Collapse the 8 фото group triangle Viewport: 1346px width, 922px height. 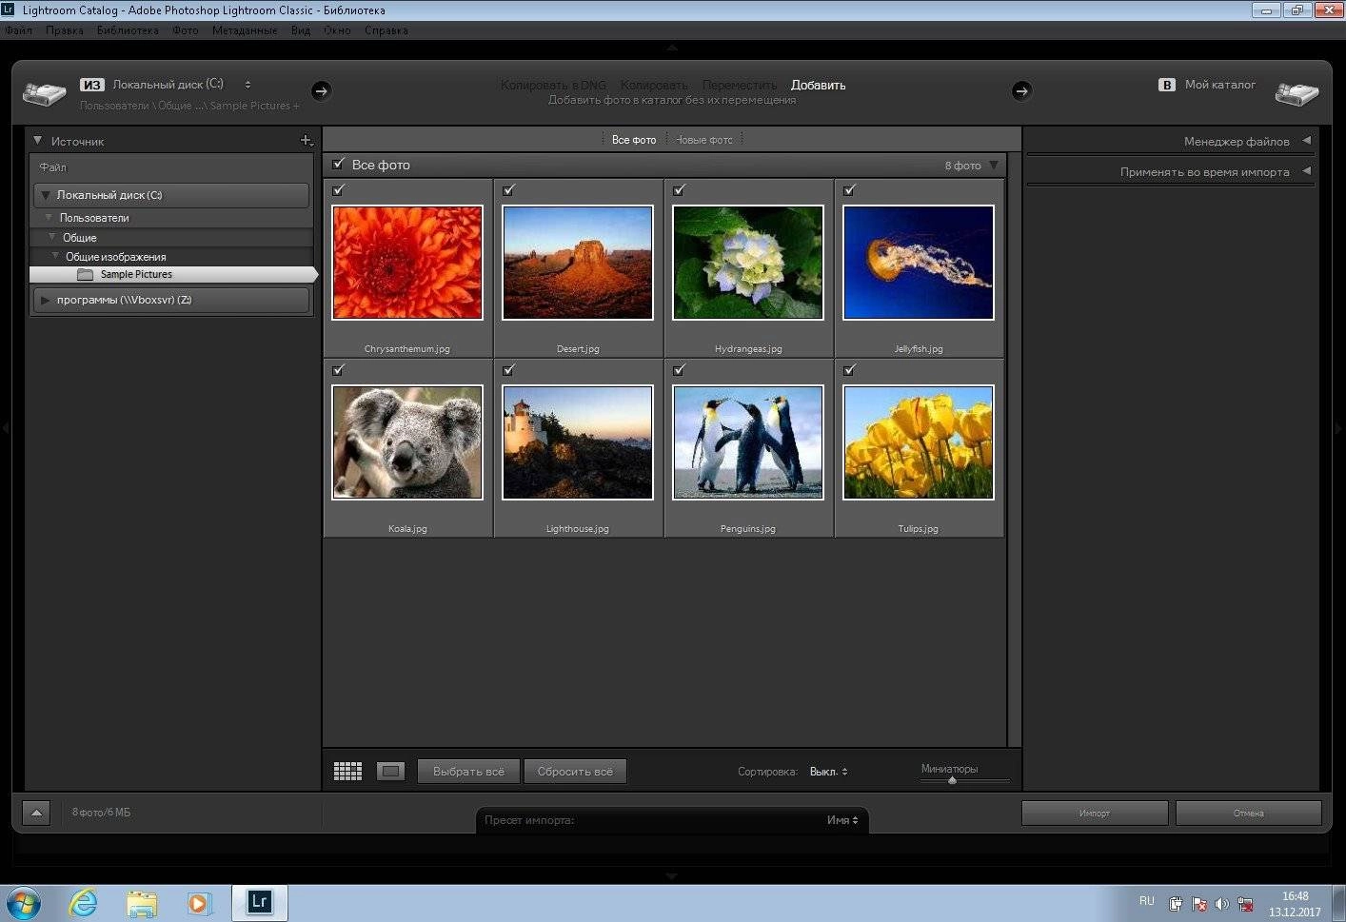click(x=994, y=165)
